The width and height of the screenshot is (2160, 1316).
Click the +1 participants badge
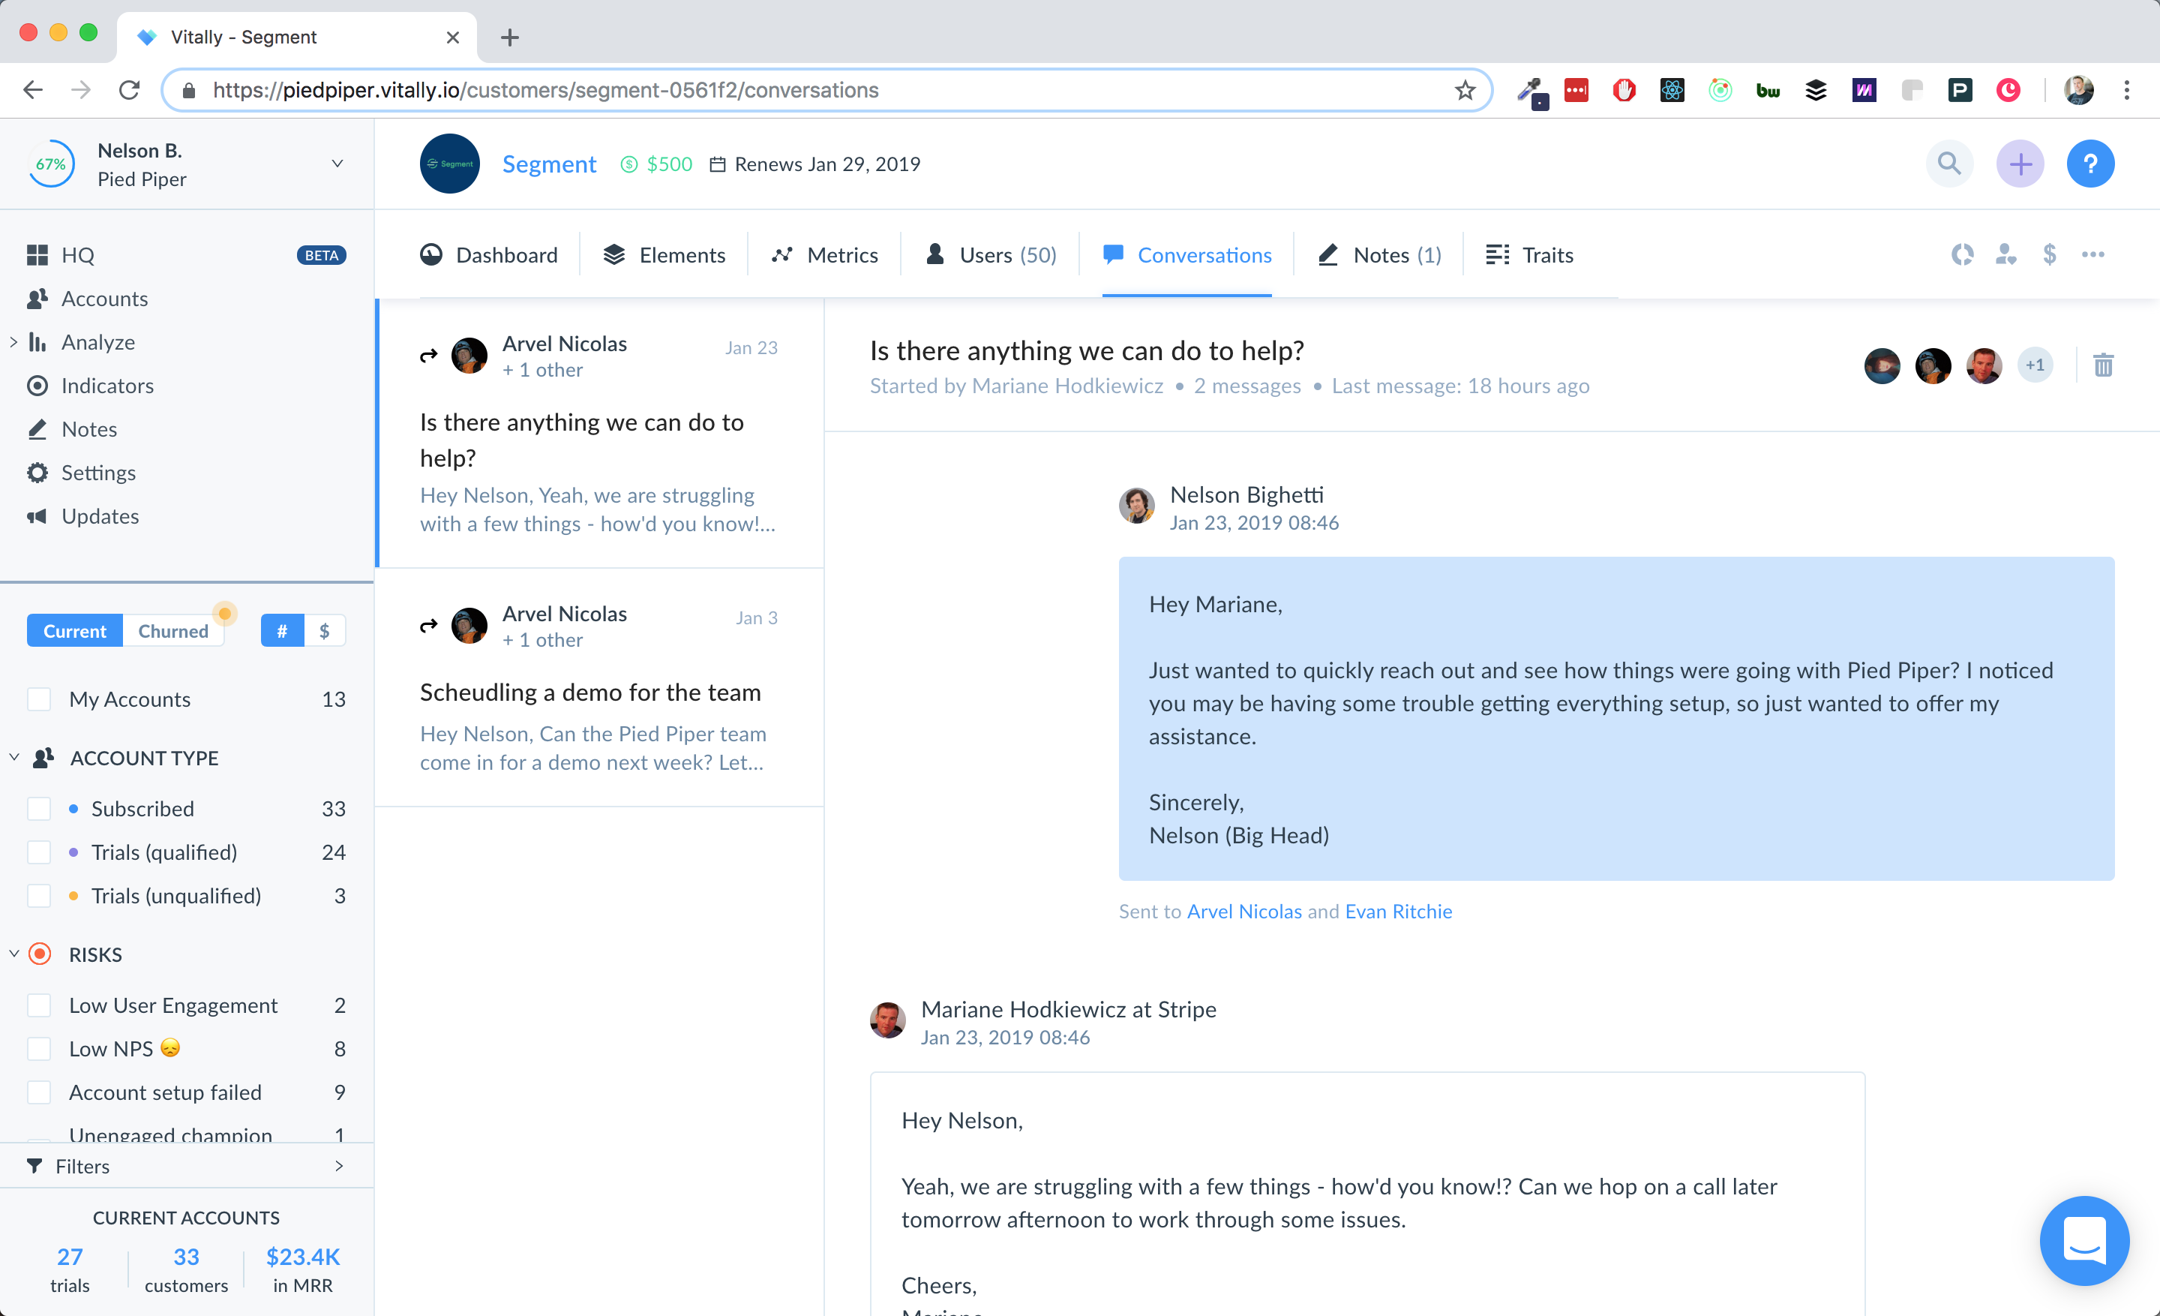coord(2035,365)
